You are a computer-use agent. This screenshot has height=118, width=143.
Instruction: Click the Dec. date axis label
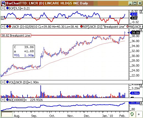[x=87, y=116]
